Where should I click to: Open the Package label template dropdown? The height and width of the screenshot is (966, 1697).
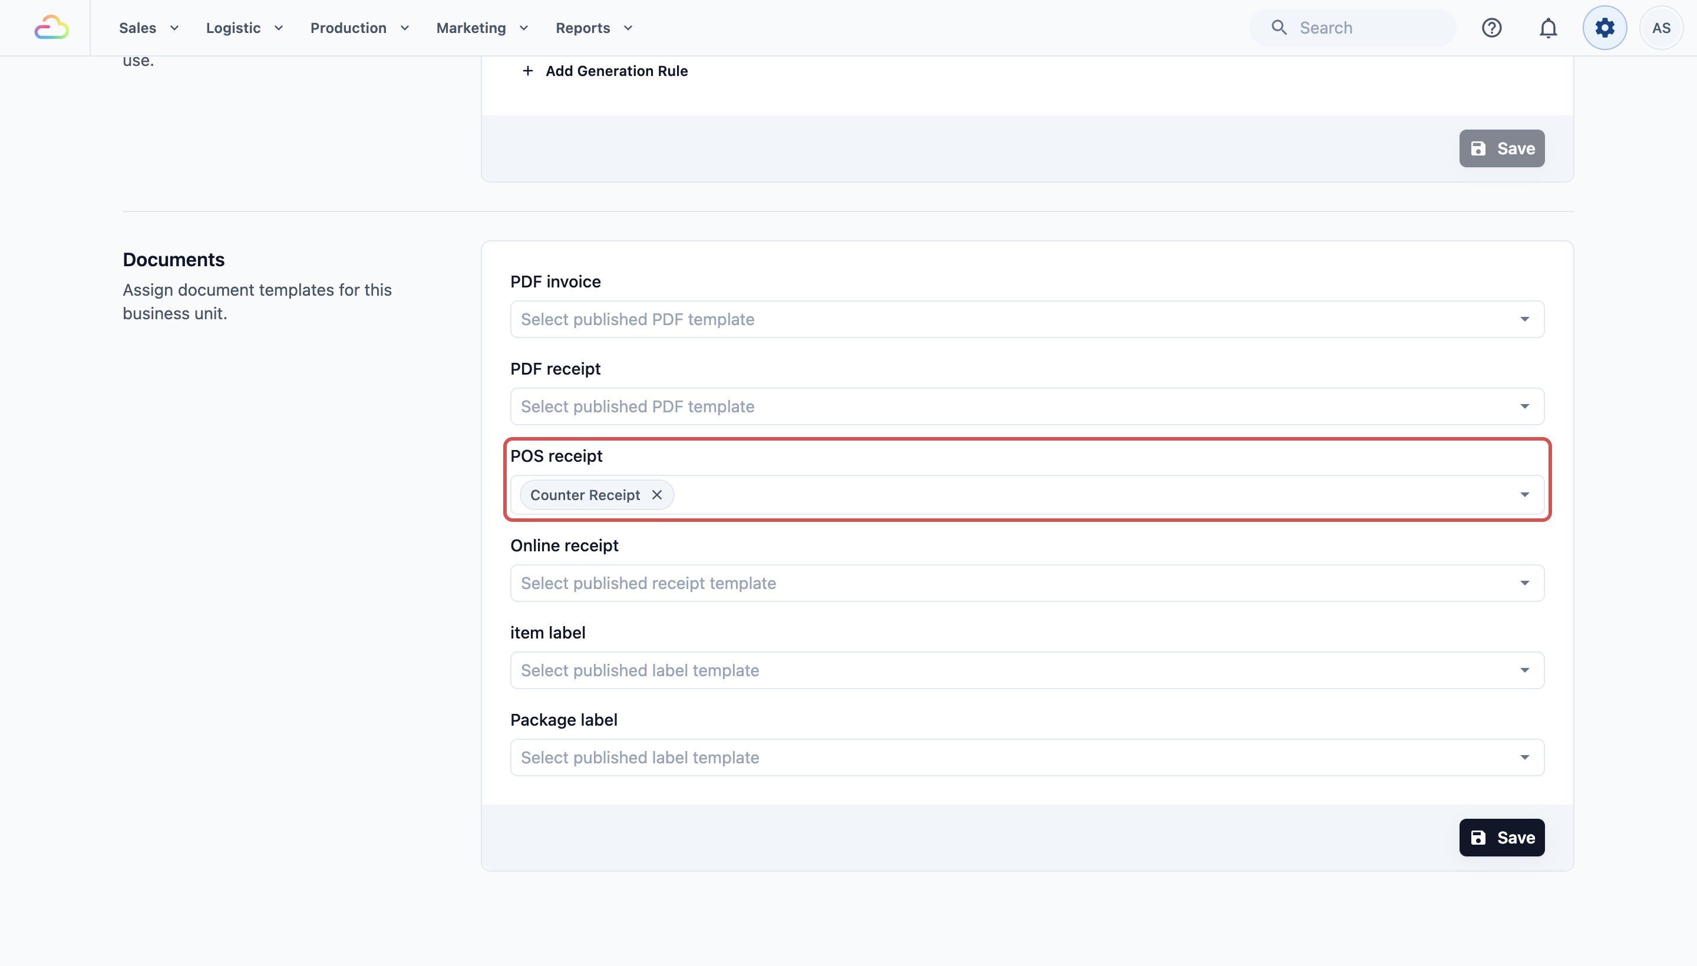(x=1026, y=757)
